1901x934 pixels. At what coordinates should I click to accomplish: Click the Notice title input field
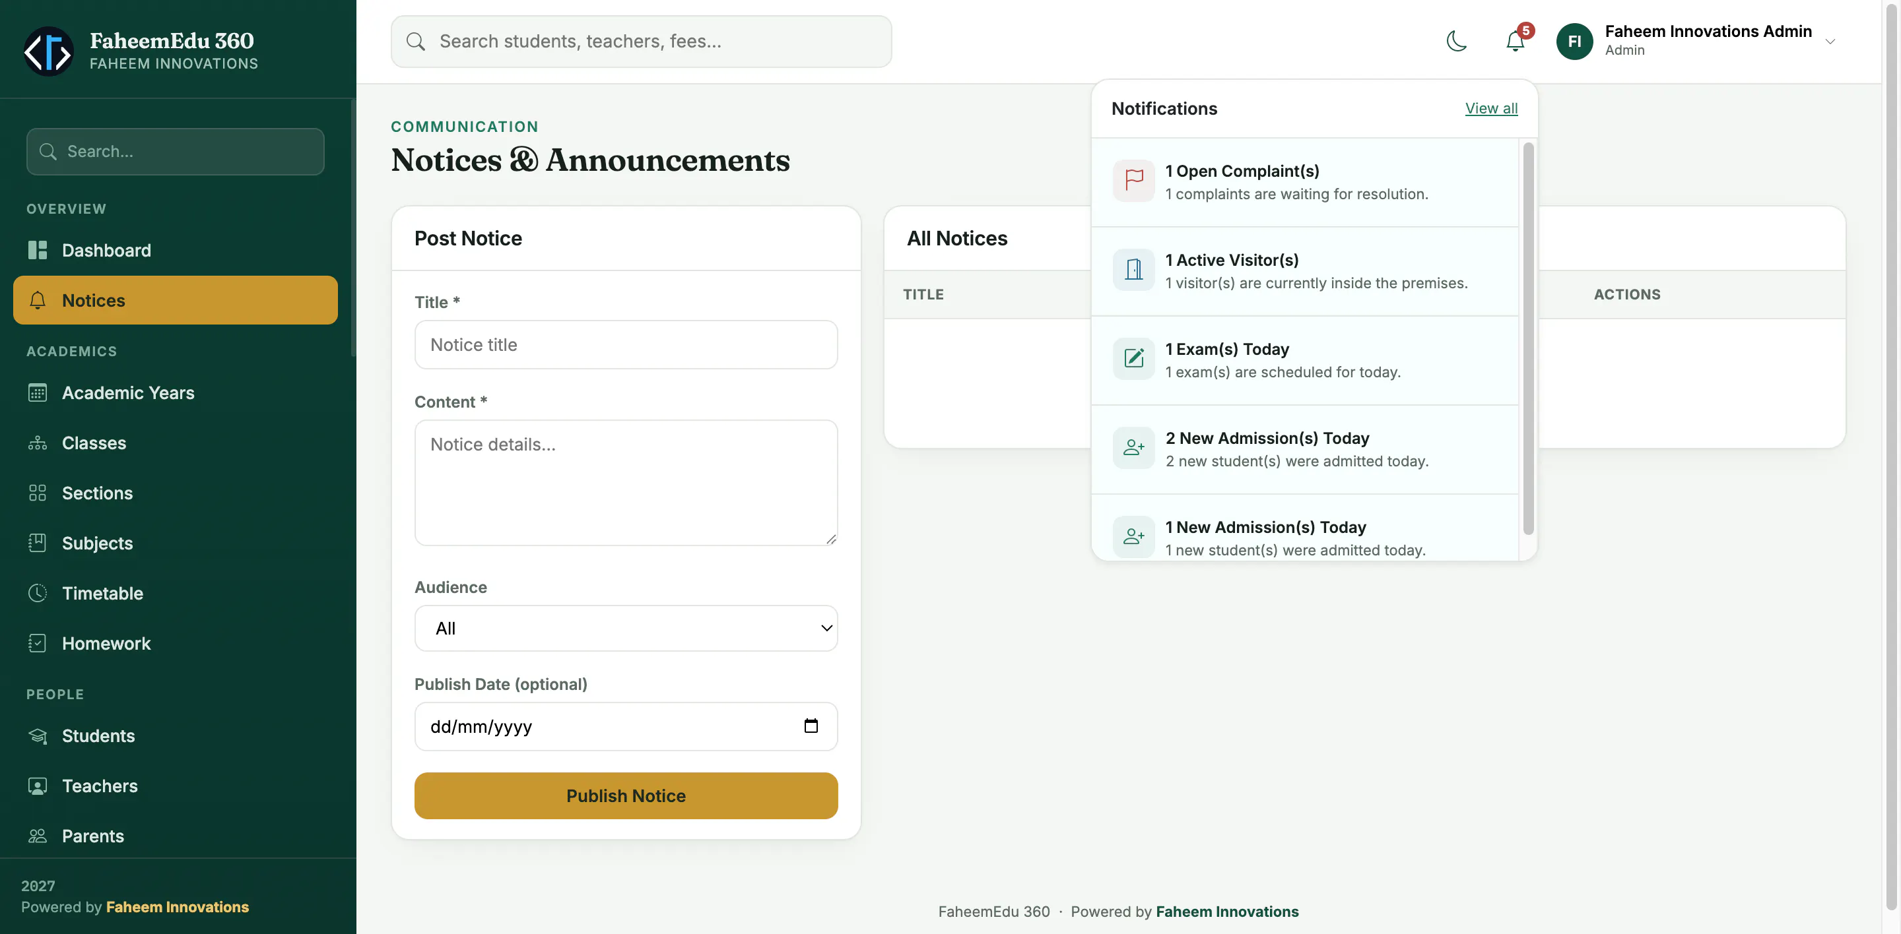tap(626, 344)
